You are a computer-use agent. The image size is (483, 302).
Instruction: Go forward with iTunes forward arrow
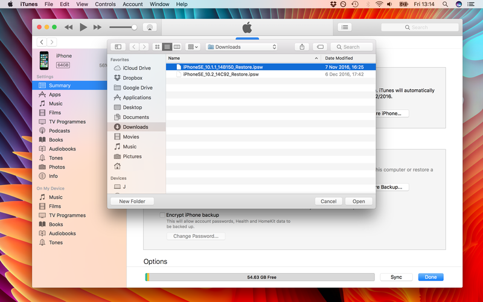point(52,42)
